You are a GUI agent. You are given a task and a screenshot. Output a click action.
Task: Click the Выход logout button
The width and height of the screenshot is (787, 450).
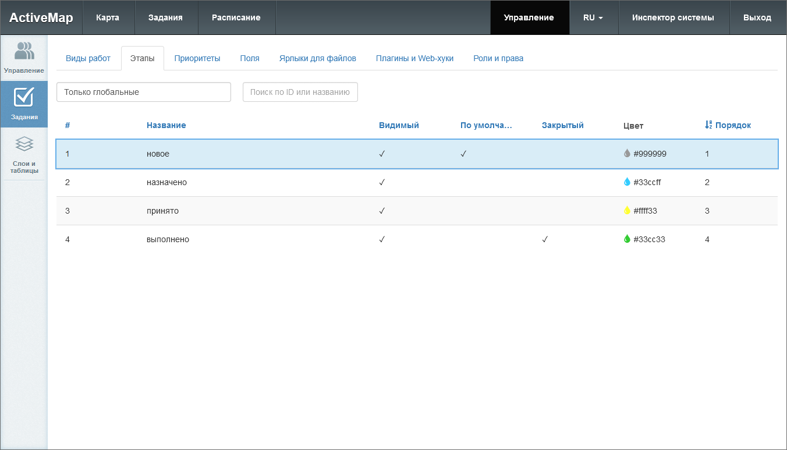click(x=757, y=17)
